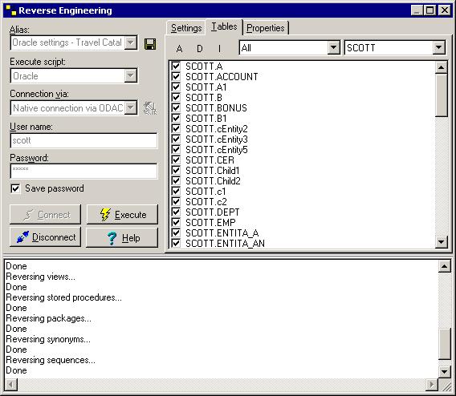Screen dimensions: 456x396
Task: Click the Disconnect button
Action: click(x=46, y=237)
